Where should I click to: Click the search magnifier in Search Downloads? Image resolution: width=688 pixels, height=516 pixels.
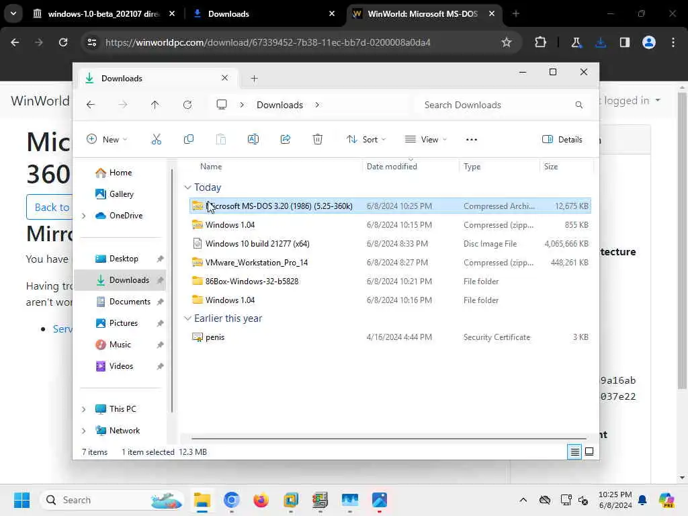(x=578, y=105)
